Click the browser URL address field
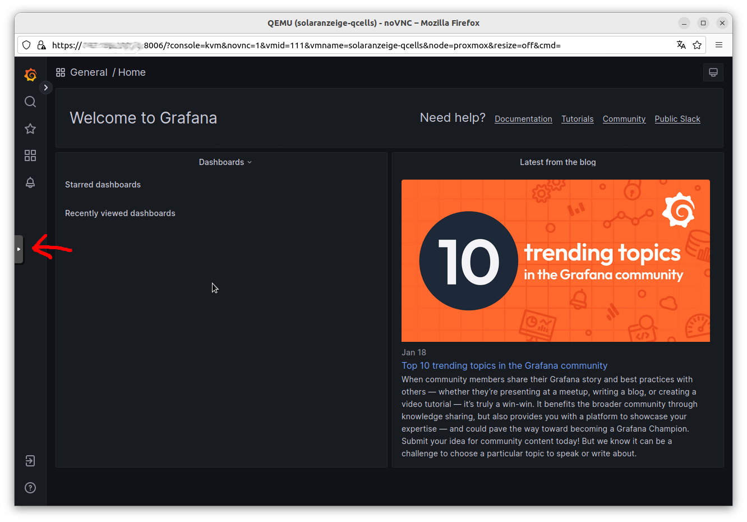The width and height of the screenshot is (747, 522). 359,45
